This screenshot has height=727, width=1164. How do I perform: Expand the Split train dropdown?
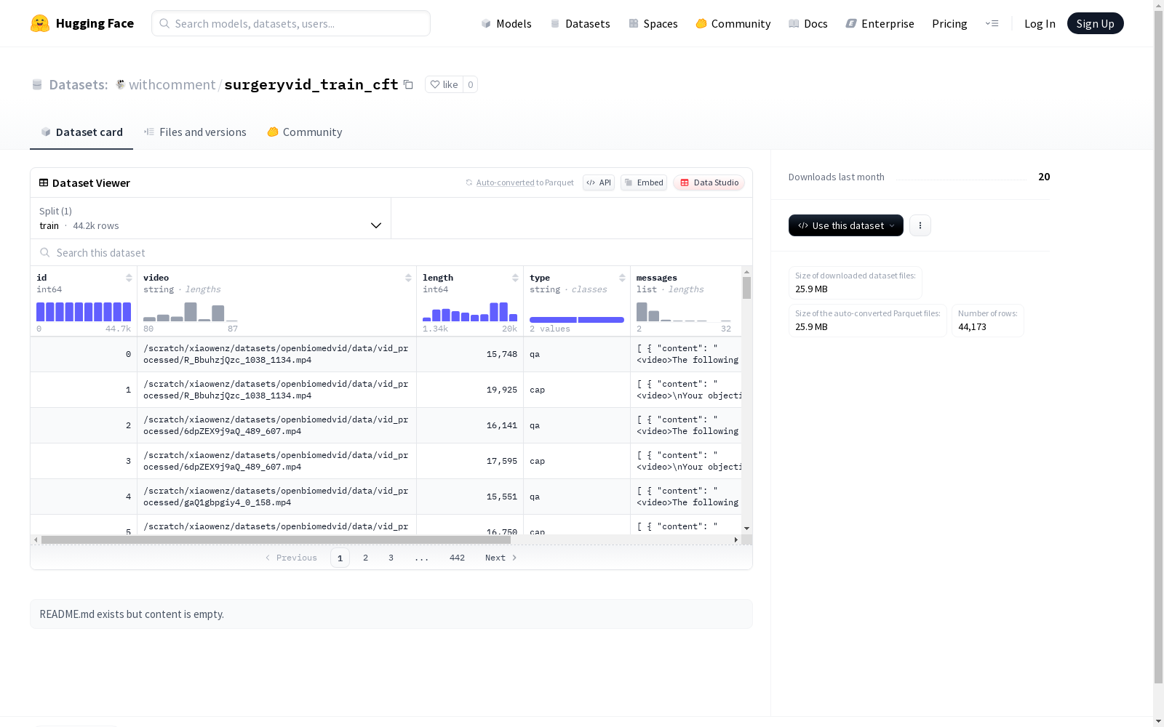pyautogui.click(x=211, y=218)
